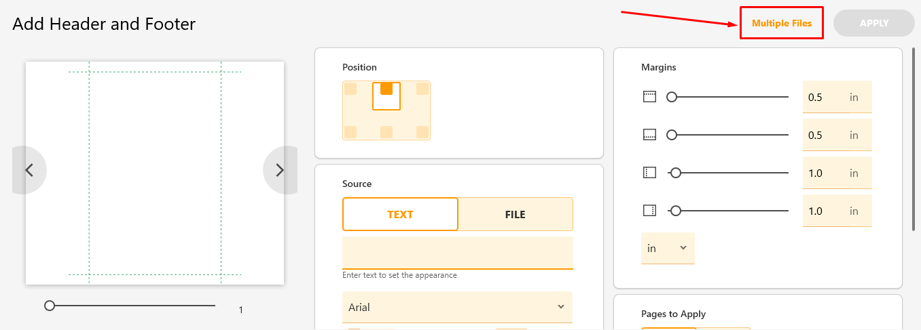Click the Multiple Files link
This screenshot has height=330, width=921.
[782, 23]
